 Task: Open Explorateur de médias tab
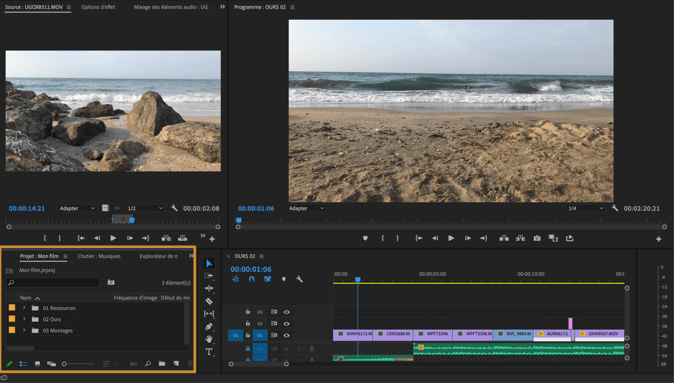(158, 256)
